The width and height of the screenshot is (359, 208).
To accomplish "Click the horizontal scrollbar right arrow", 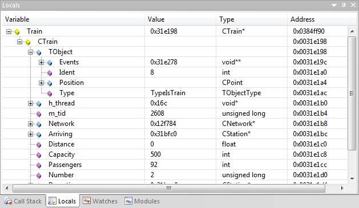I will (x=342, y=189).
